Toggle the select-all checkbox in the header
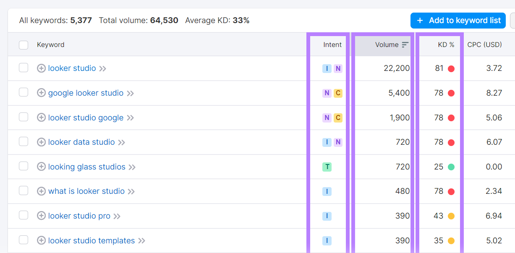 tap(23, 44)
